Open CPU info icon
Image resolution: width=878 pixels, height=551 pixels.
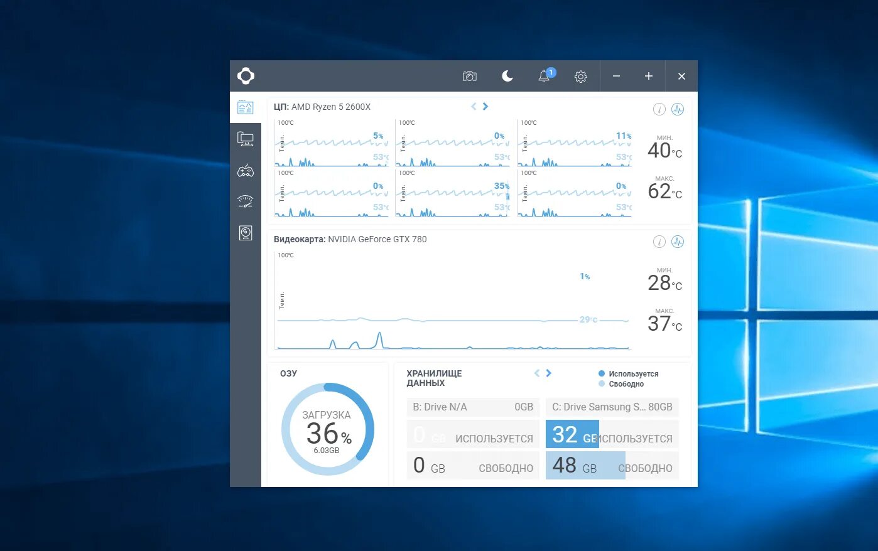click(x=659, y=109)
